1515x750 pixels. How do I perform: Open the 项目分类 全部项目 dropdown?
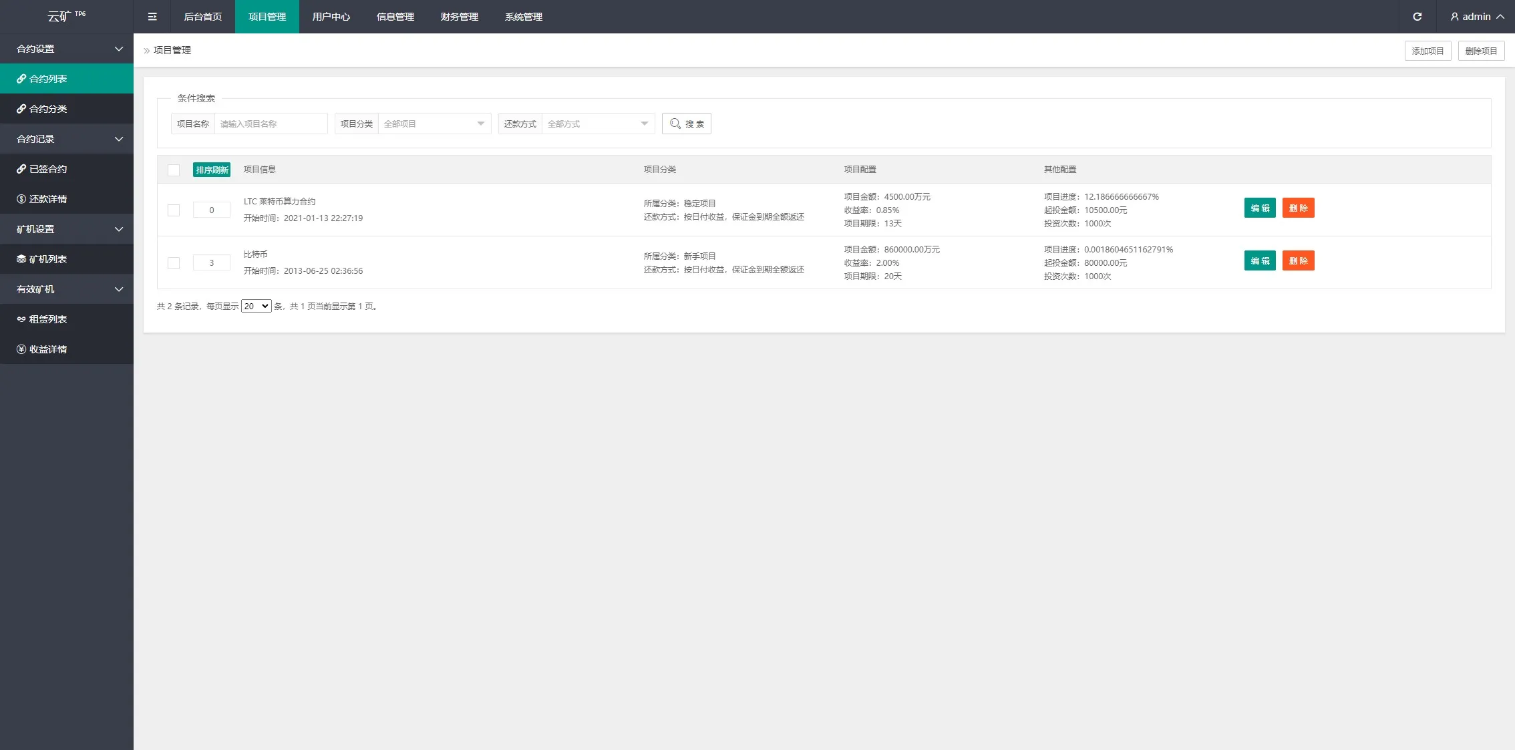[x=434, y=124]
